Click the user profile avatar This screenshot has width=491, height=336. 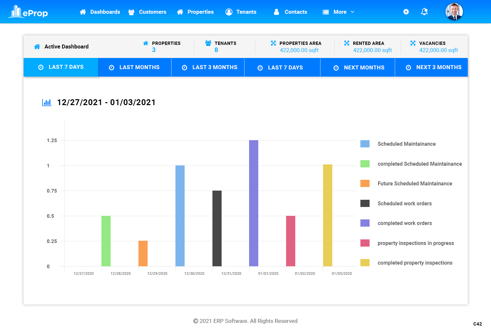(x=454, y=12)
